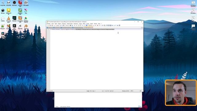Click the Copy toolbar icon

62,25
